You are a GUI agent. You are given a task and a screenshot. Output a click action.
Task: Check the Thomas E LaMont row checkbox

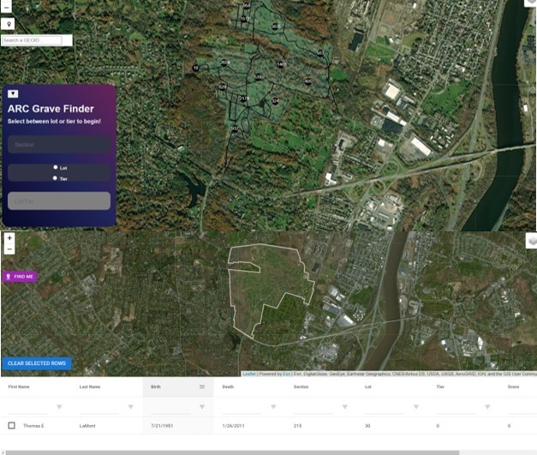tap(12, 426)
